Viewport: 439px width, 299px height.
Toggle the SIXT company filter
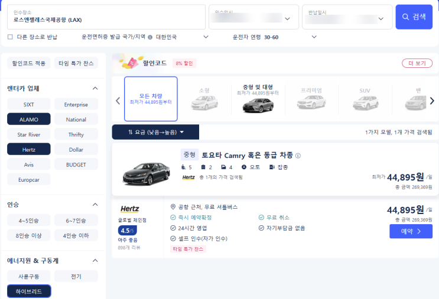pyautogui.click(x=29, y=104)
